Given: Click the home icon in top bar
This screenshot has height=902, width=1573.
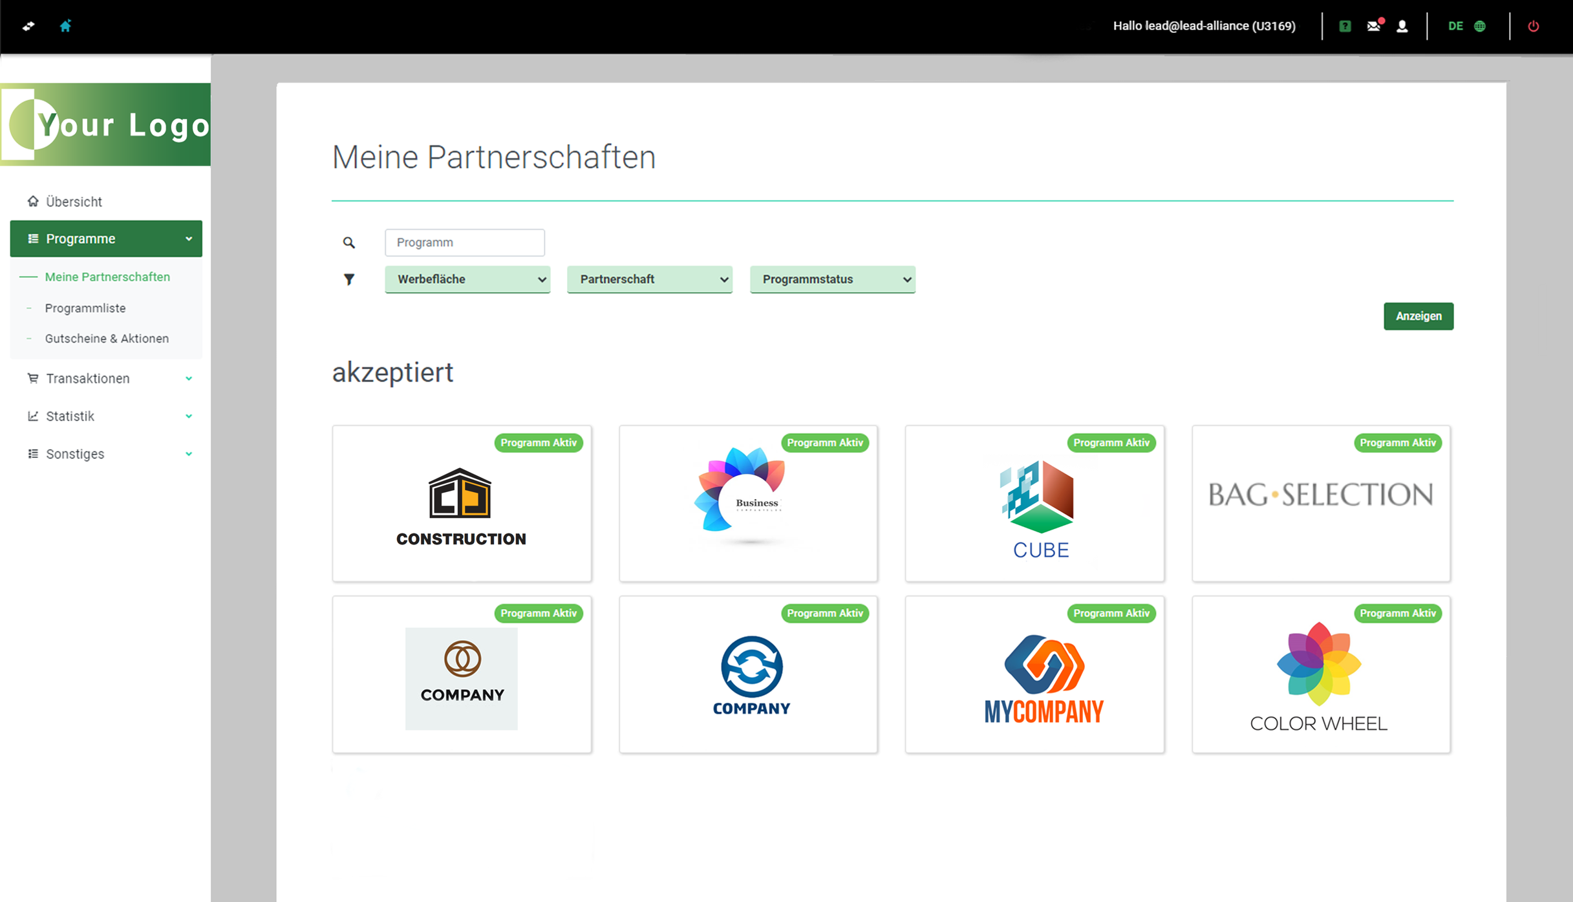Looking at the screenshot, I should pos(65,26).
